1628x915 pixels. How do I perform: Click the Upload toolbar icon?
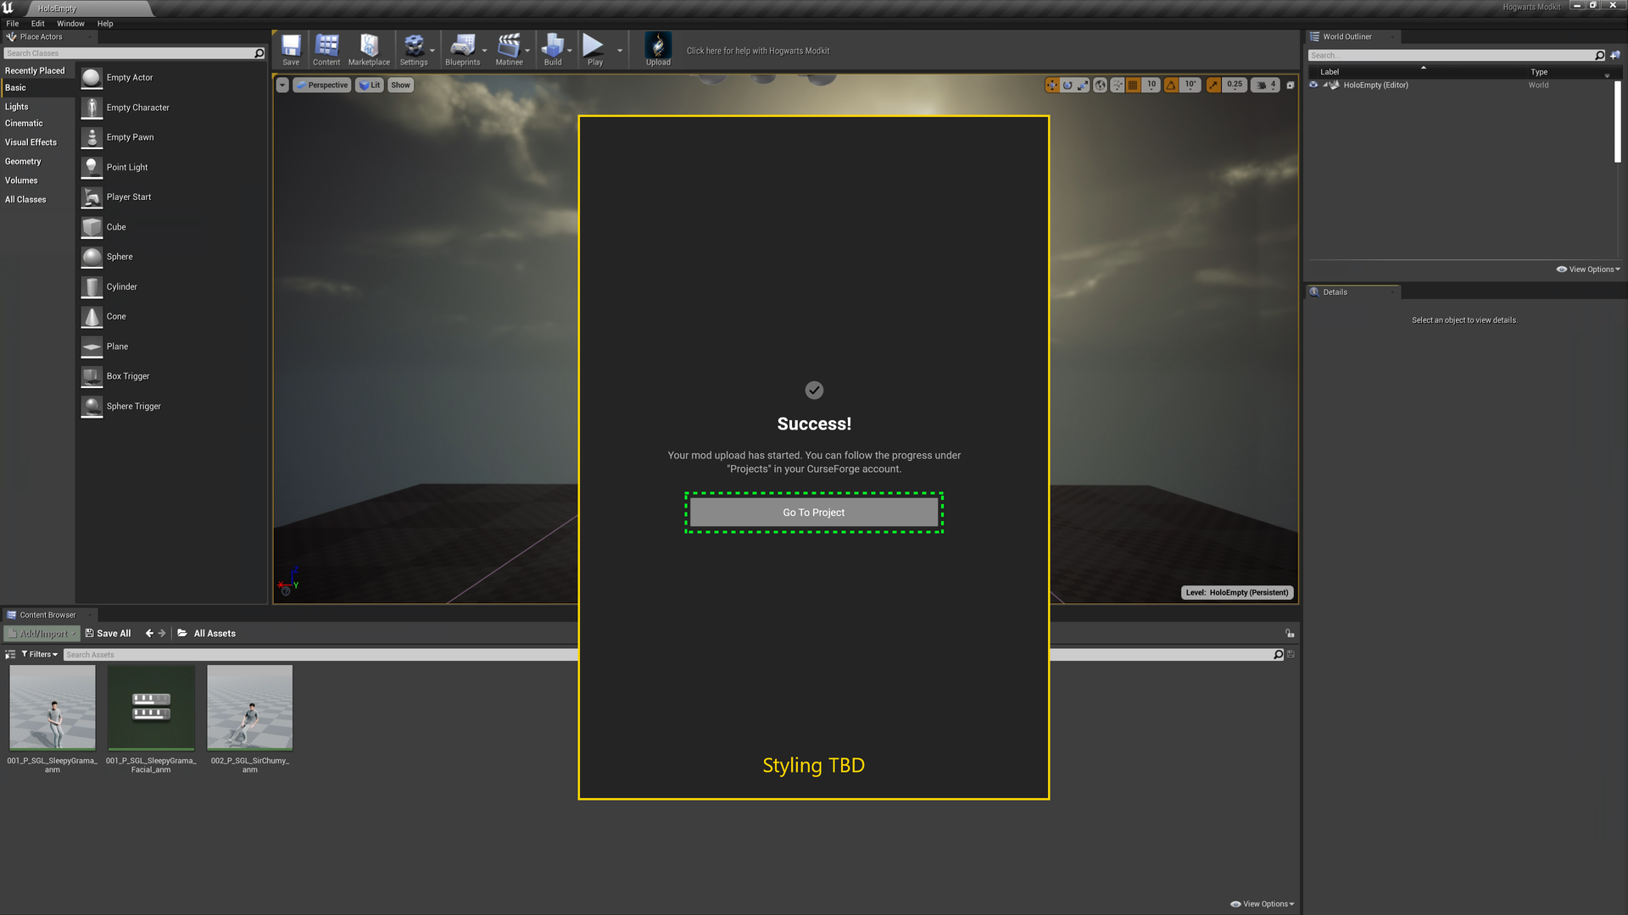pos(658,48)
